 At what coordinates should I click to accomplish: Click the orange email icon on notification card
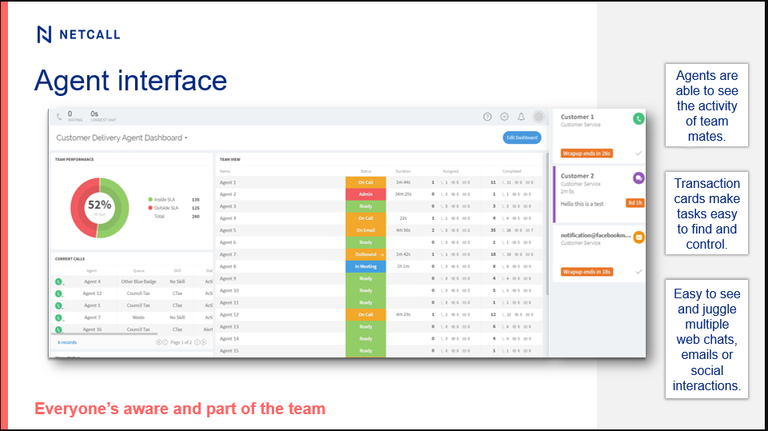pos(639,237)
